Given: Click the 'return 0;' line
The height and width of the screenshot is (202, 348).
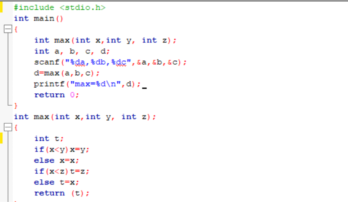Looking at the screenshot, I should click(57, 95).
